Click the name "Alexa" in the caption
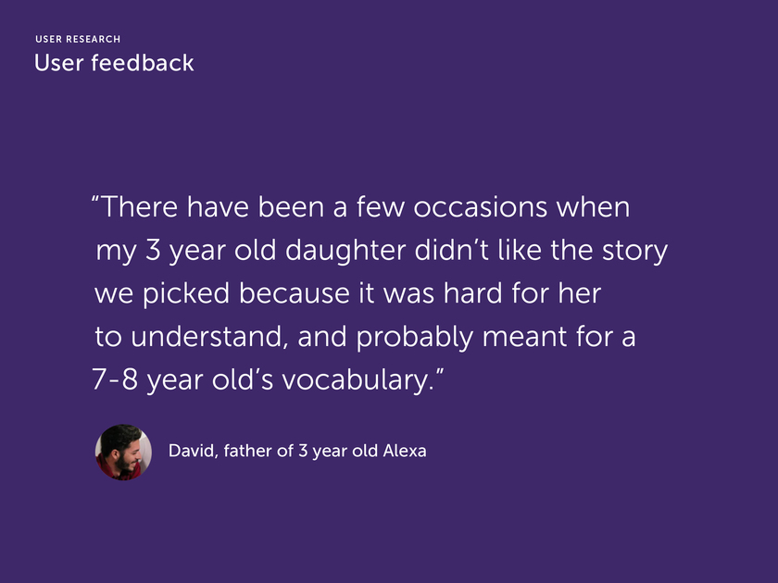778x583 pixels. 405,451
